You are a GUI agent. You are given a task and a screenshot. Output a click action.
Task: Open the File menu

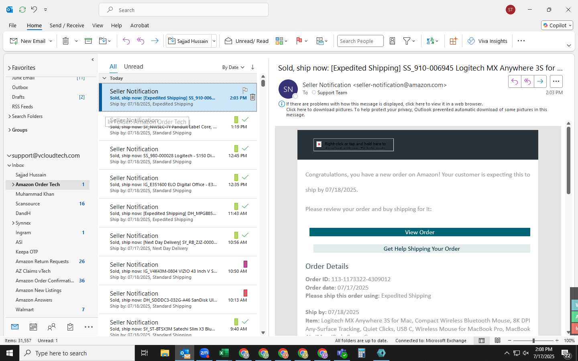(12, 25)
